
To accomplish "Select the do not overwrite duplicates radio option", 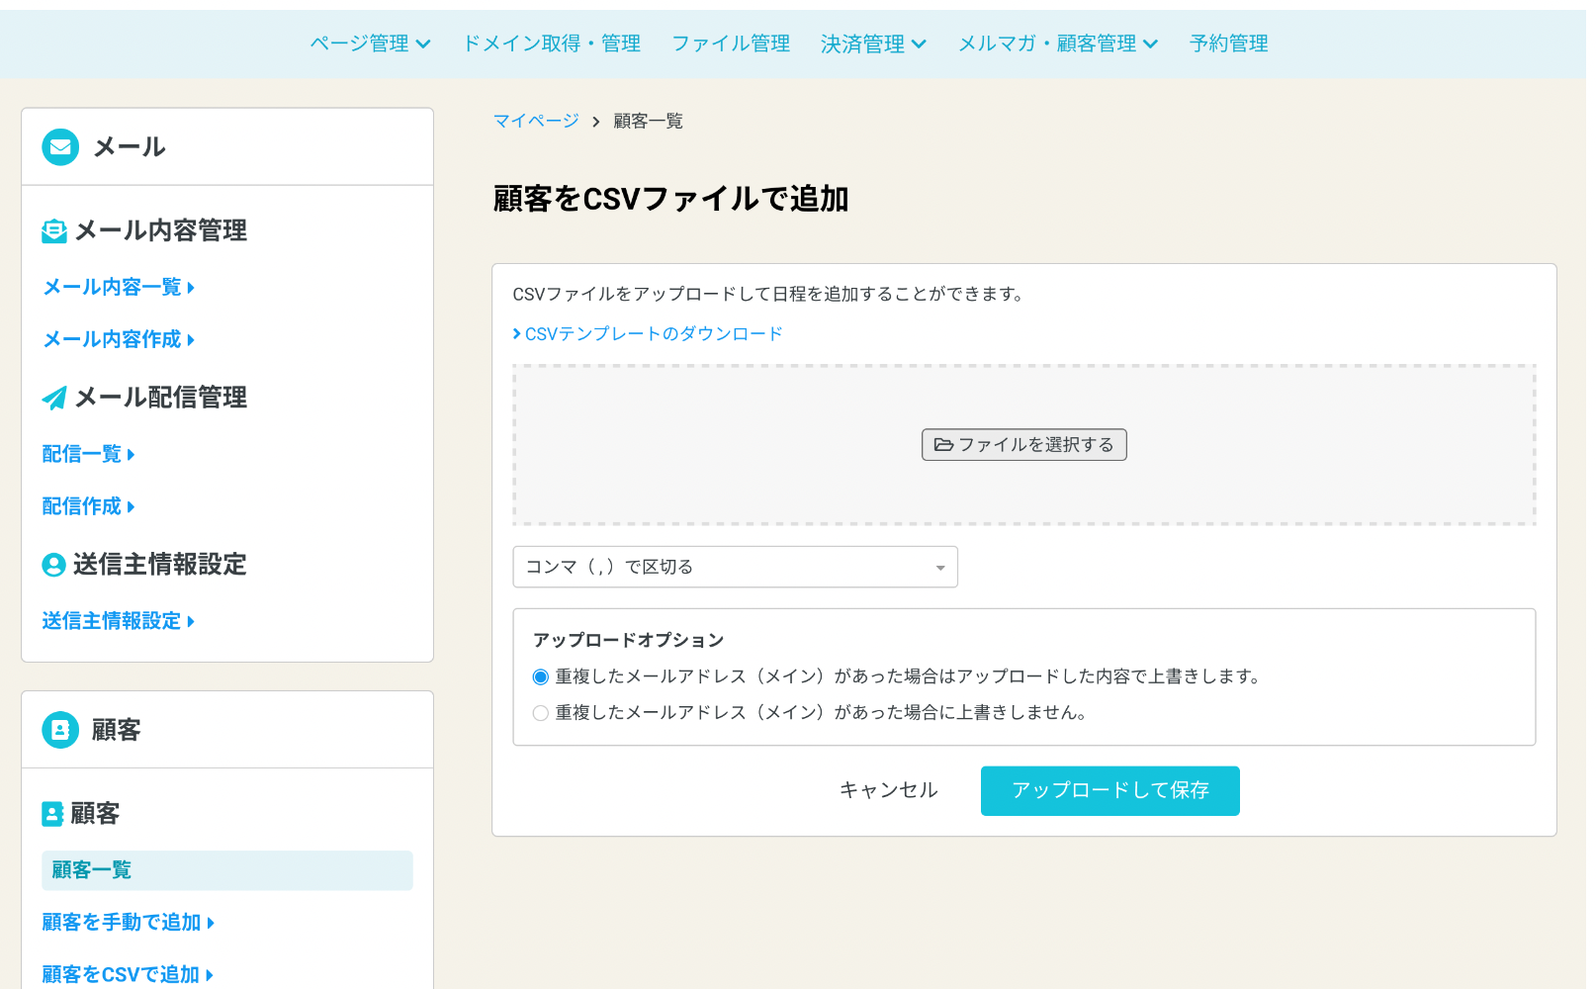I will (541, 713).
